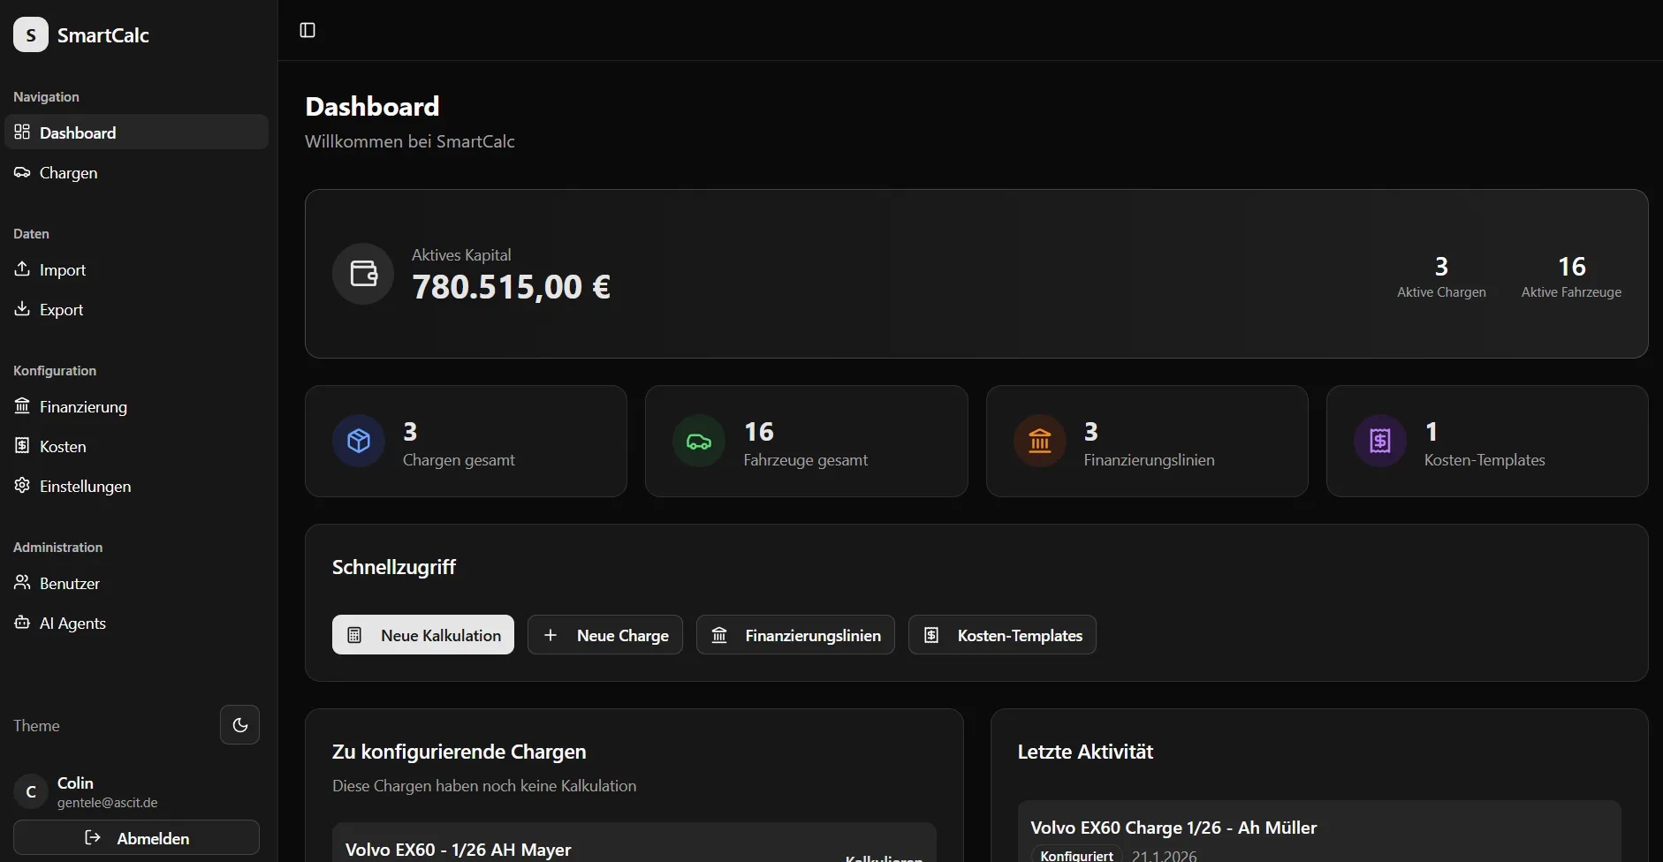
Task: Open the Kosten-Templates quick access button
Action: click(1002, 635)
